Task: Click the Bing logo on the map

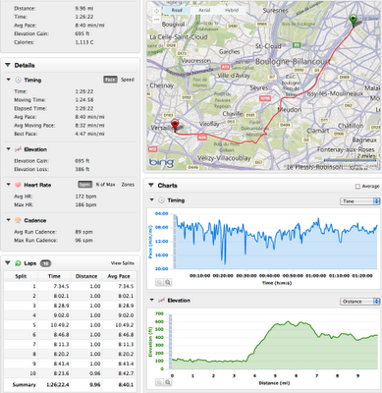Action: click(161, 162)
